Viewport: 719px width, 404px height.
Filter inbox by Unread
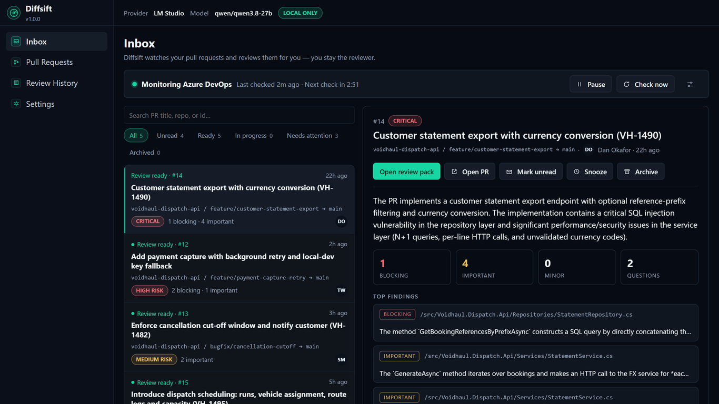pos(170,136)
